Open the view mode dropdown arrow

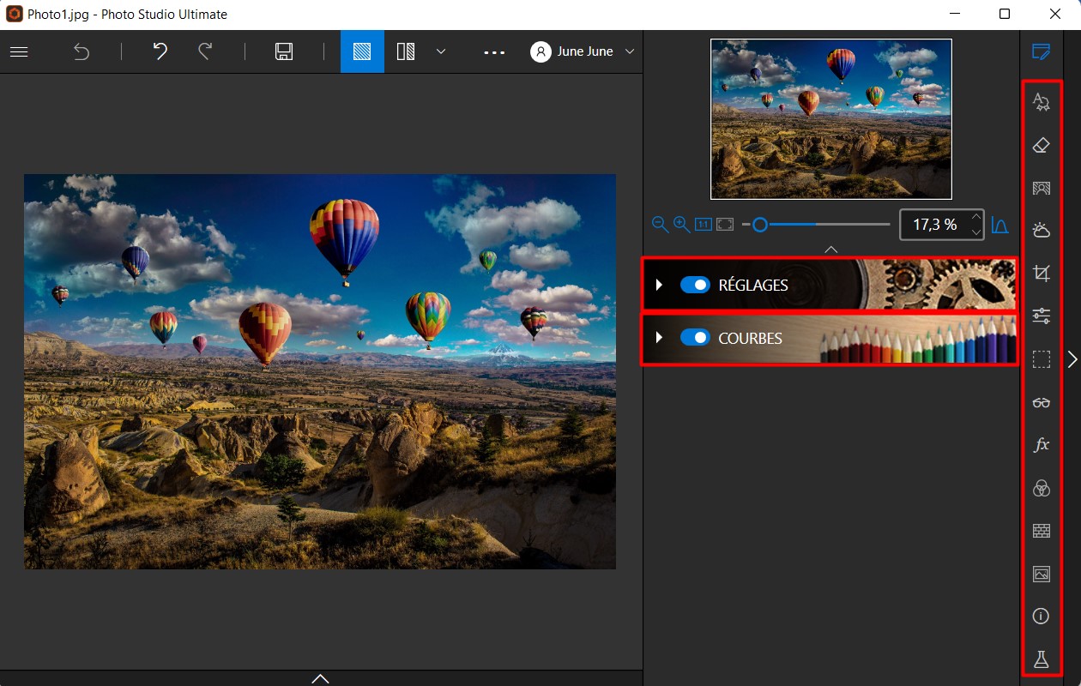point(441,51)
